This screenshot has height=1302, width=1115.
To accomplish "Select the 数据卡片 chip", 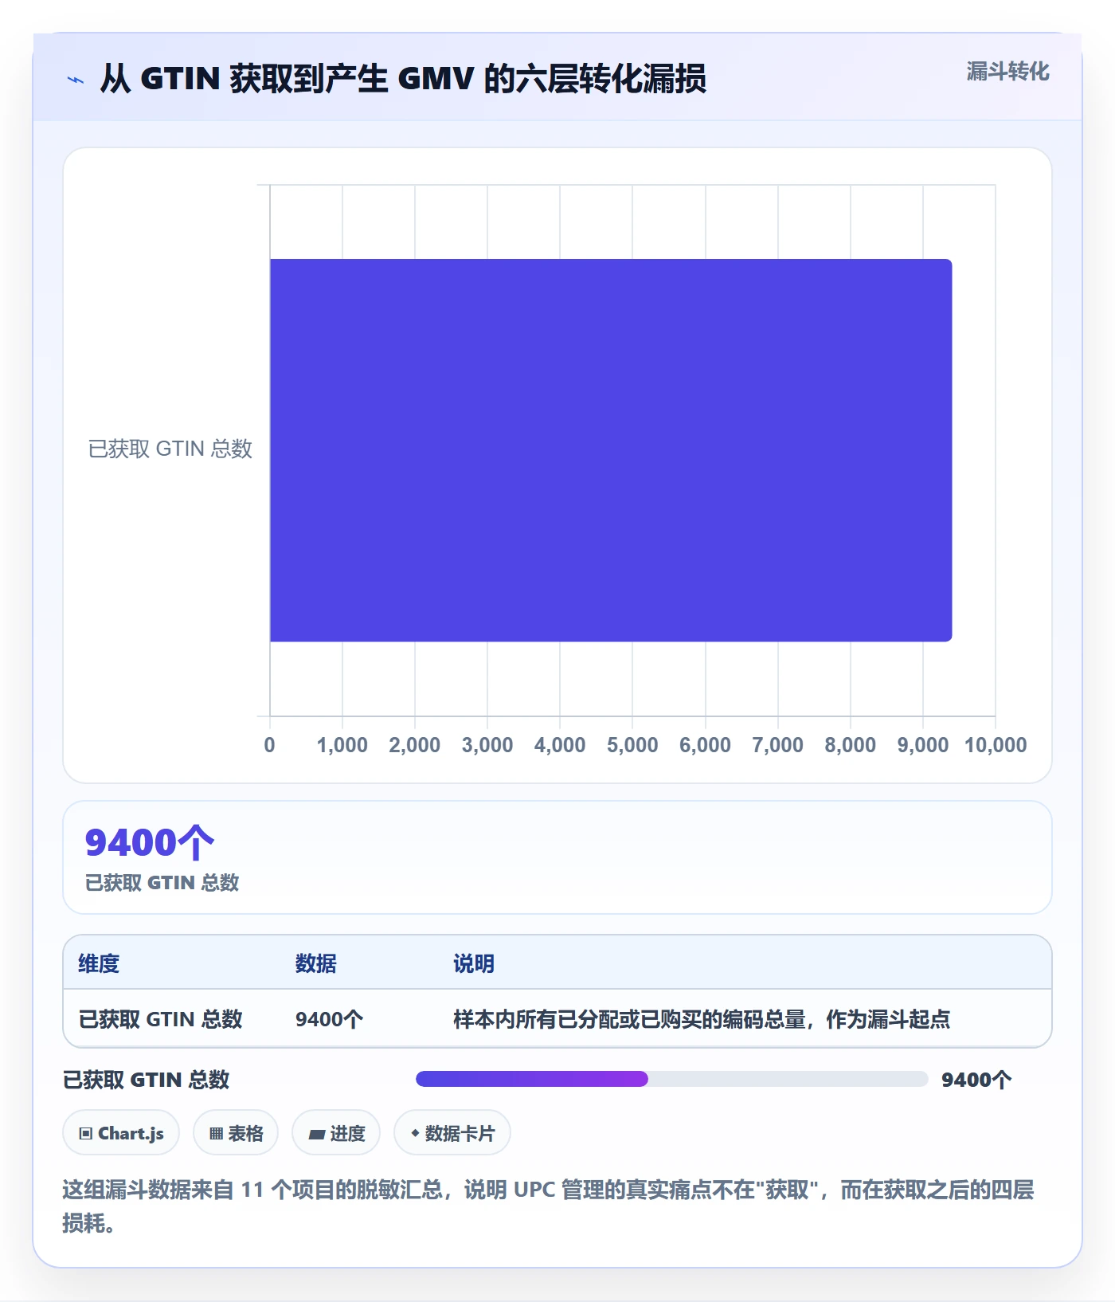I will coord(452,1133).
